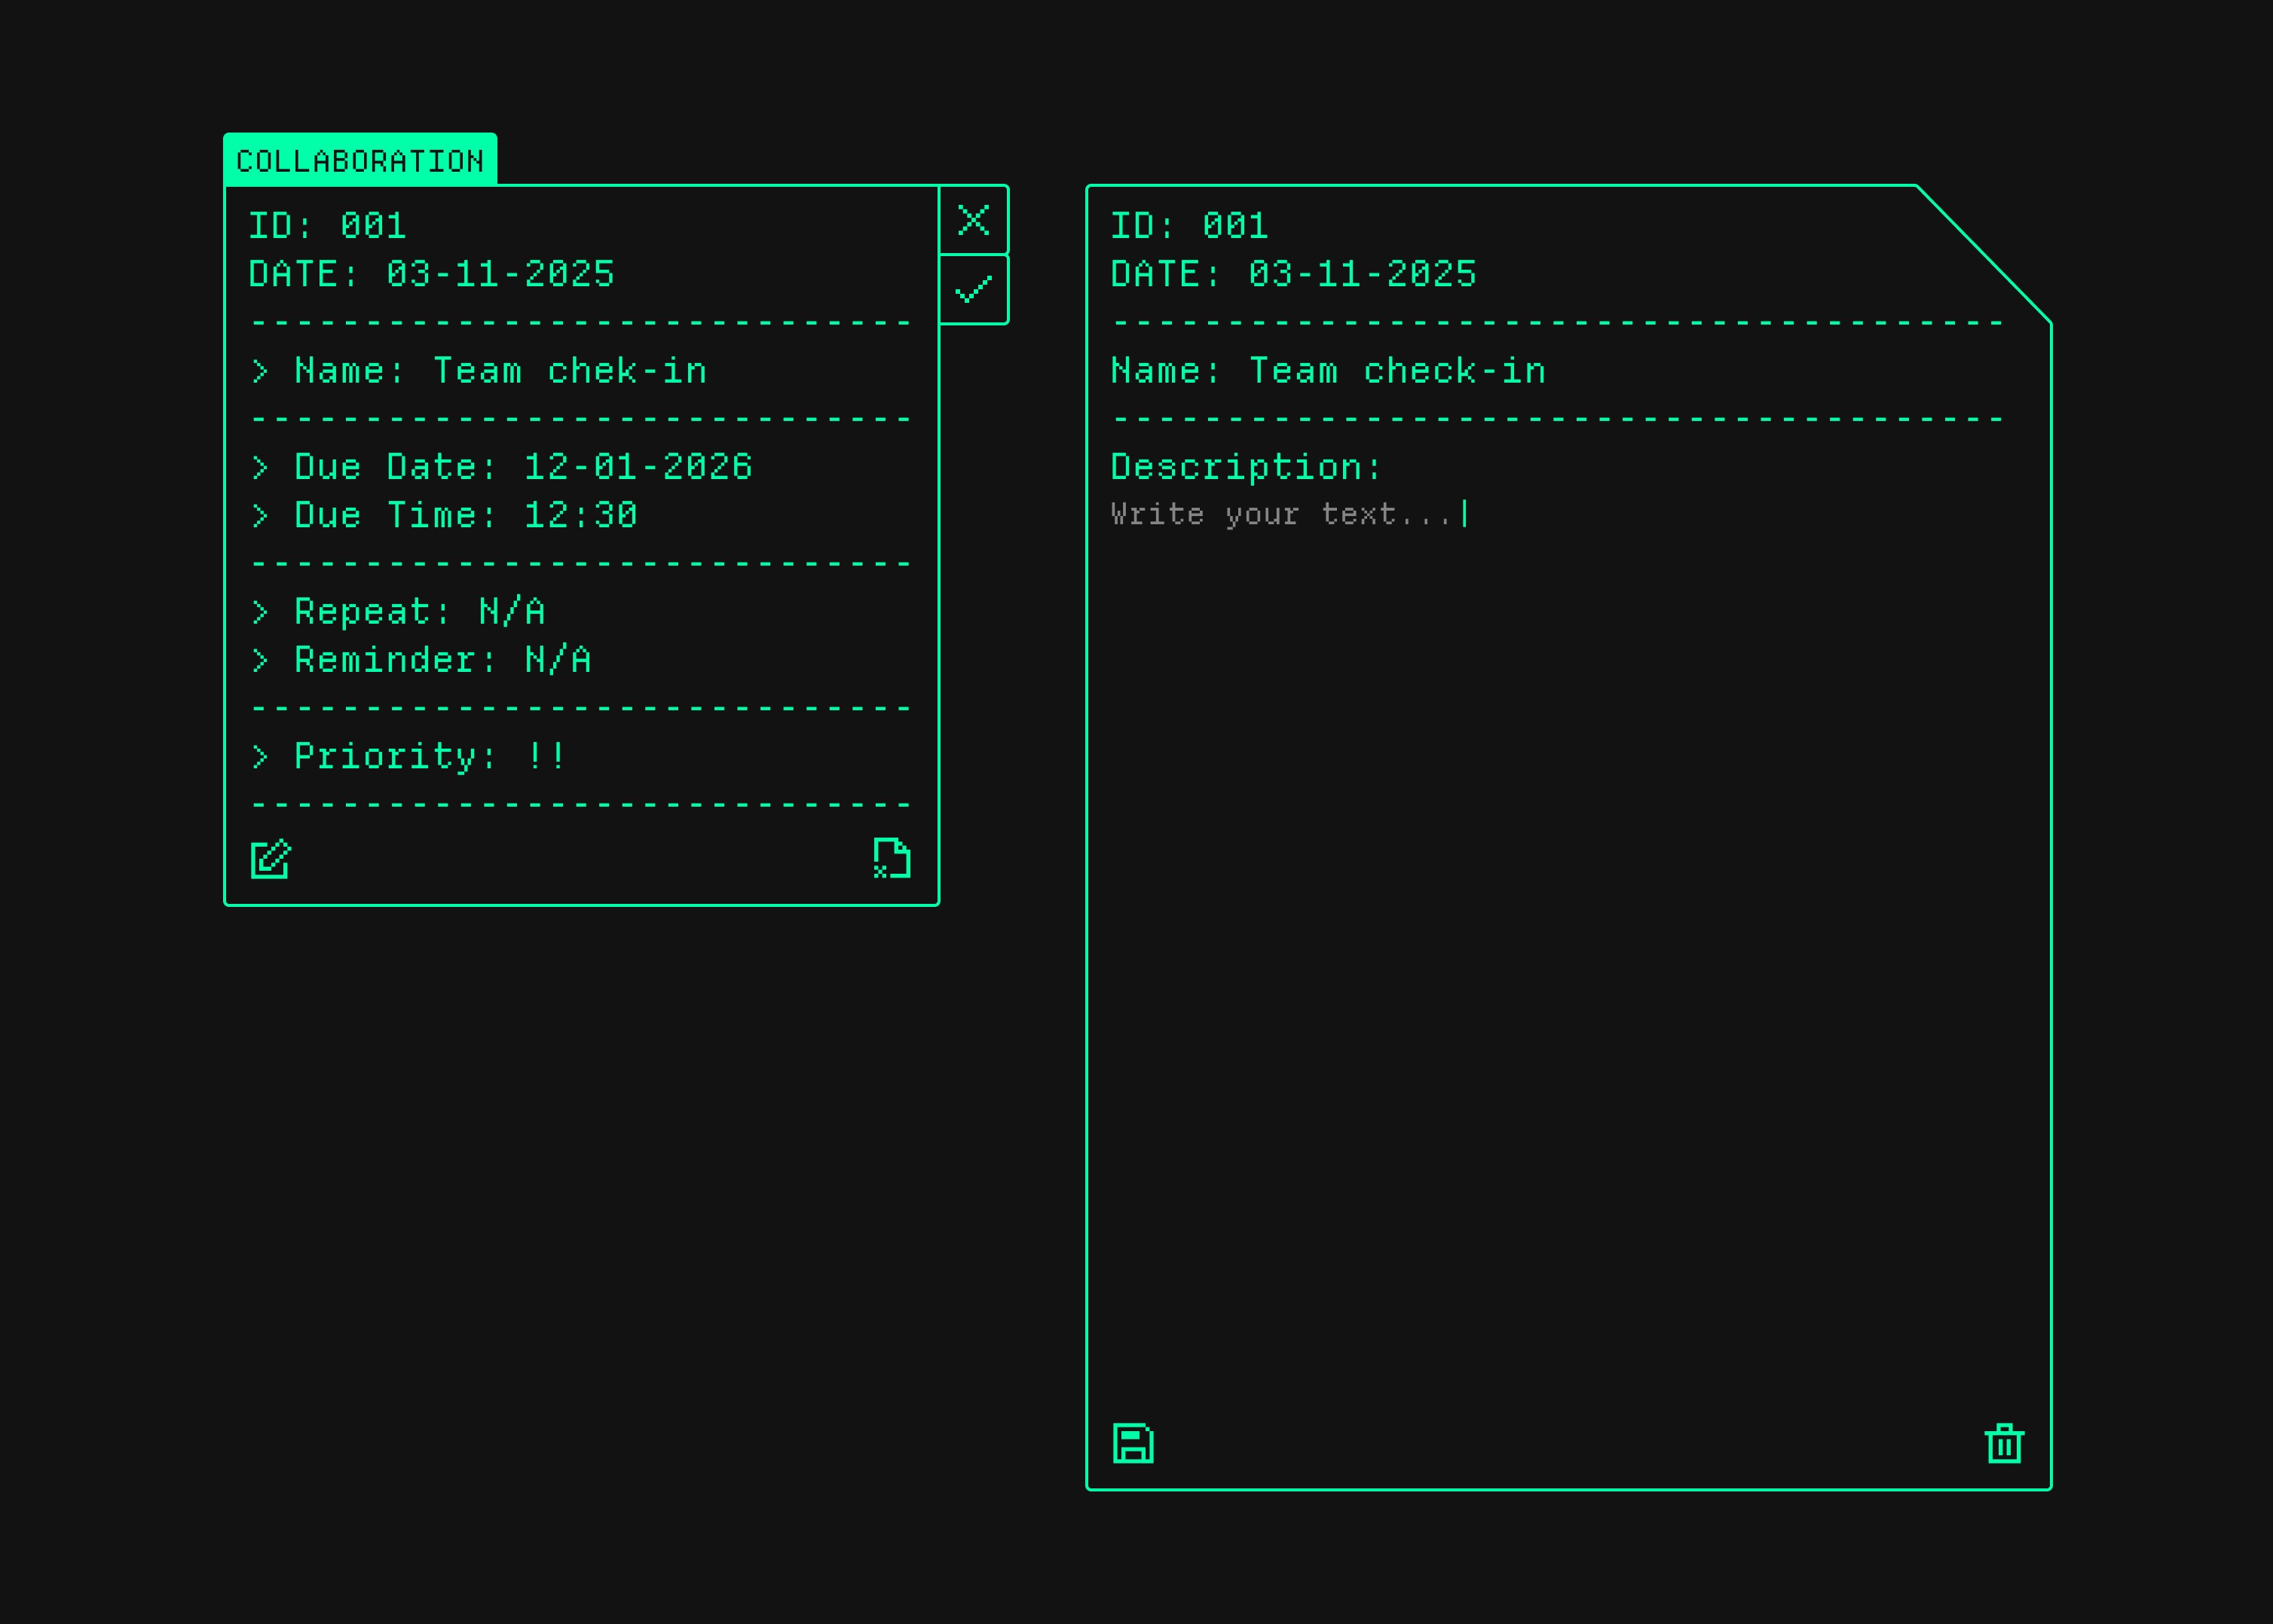Expand the Due Time row chevron
This screenshot has width=2273, height=1624.
[x=260, y=516]
